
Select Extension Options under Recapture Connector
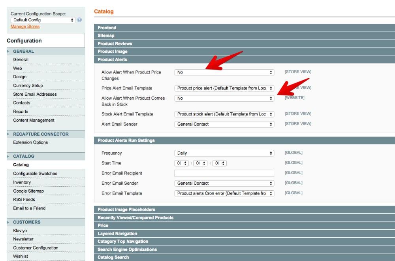point(30,142)
